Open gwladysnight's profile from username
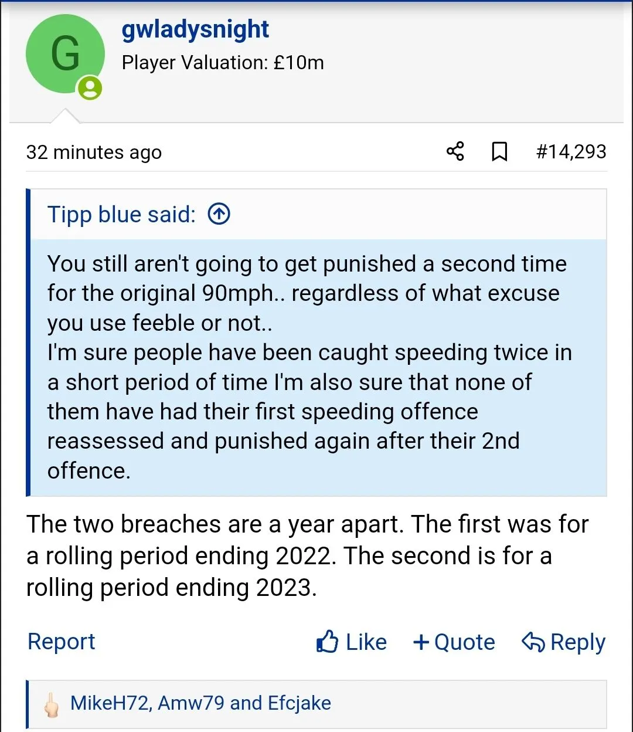 pos(195,29)
